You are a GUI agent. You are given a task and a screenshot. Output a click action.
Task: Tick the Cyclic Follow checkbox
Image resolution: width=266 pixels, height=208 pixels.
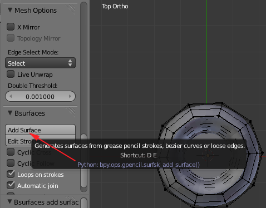pos(11,163)
